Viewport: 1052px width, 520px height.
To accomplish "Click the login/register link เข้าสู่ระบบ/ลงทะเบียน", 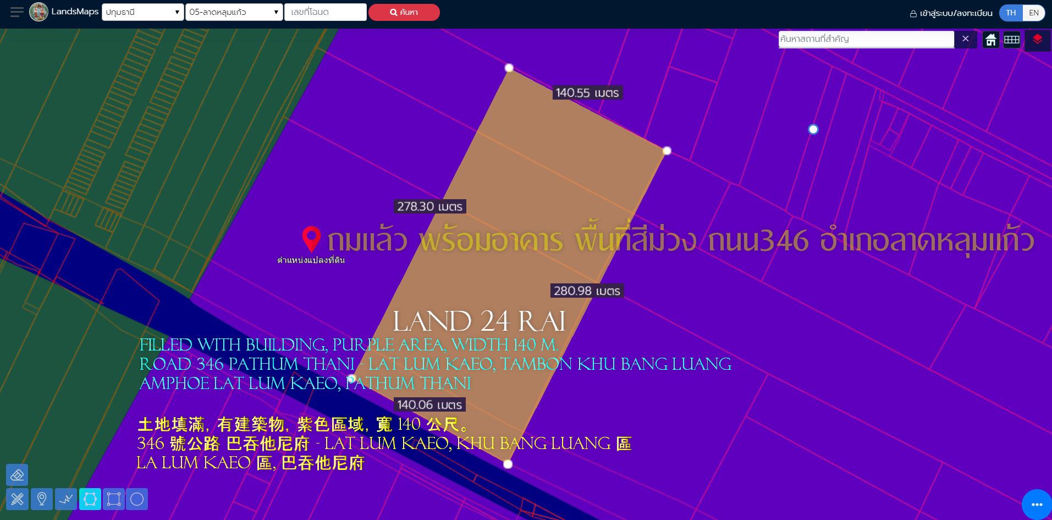I will 951,13.
